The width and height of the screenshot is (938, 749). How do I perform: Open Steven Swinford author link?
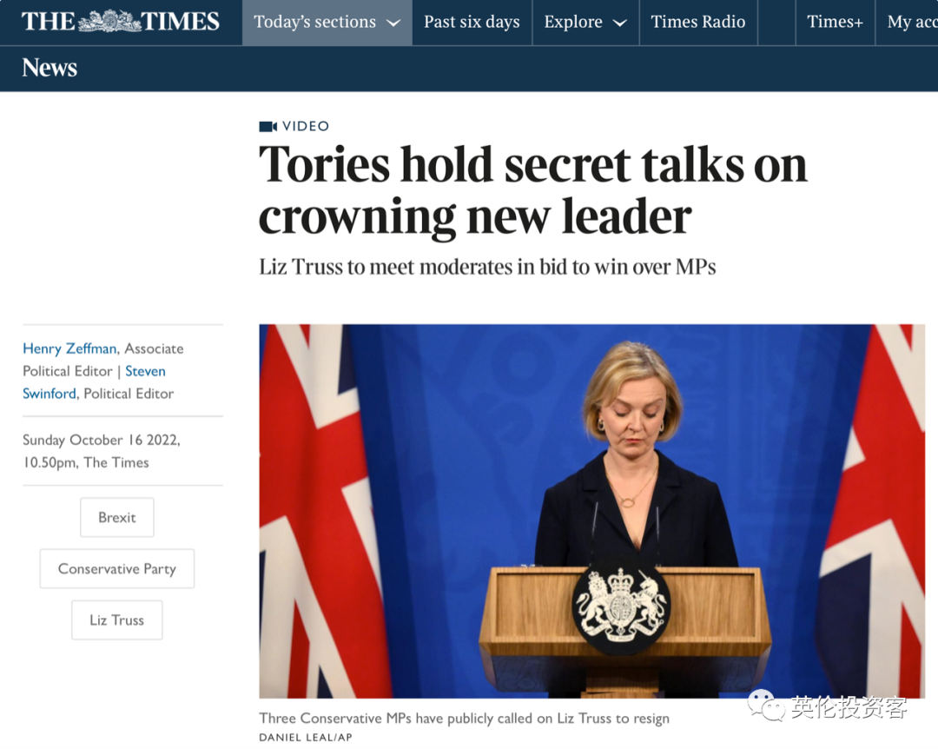click(x=94, y=382)
